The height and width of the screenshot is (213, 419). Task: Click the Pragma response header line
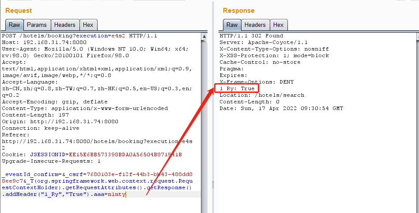tap(232, 69)
